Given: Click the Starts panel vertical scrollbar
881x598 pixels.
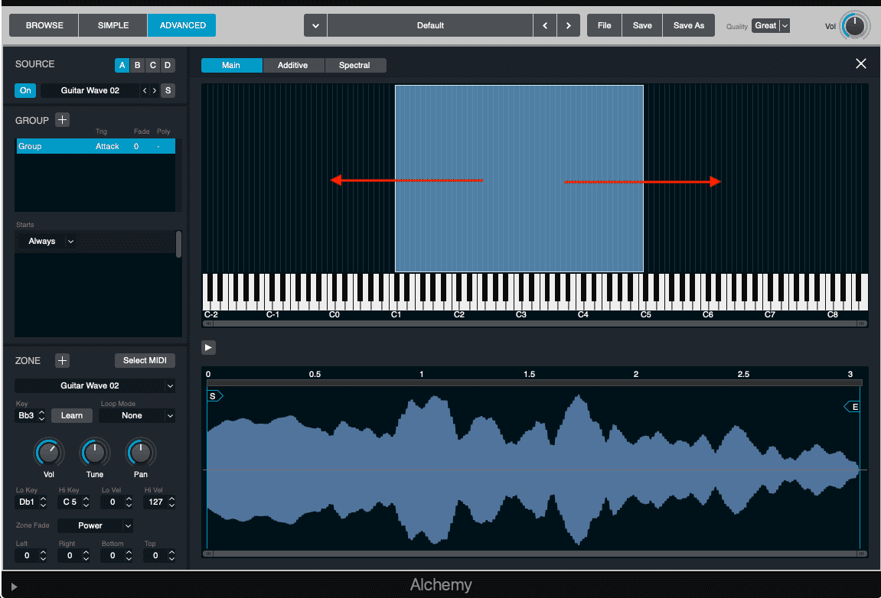Looking at the screenshot, I should (x=178, y=244).
